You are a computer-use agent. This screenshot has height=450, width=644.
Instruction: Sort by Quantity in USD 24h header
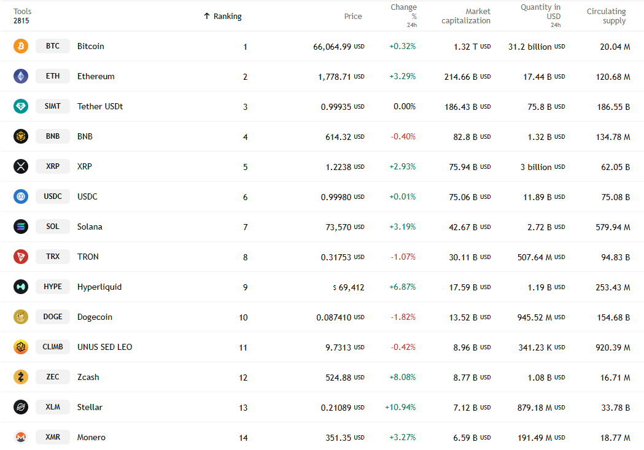(540, 16)
